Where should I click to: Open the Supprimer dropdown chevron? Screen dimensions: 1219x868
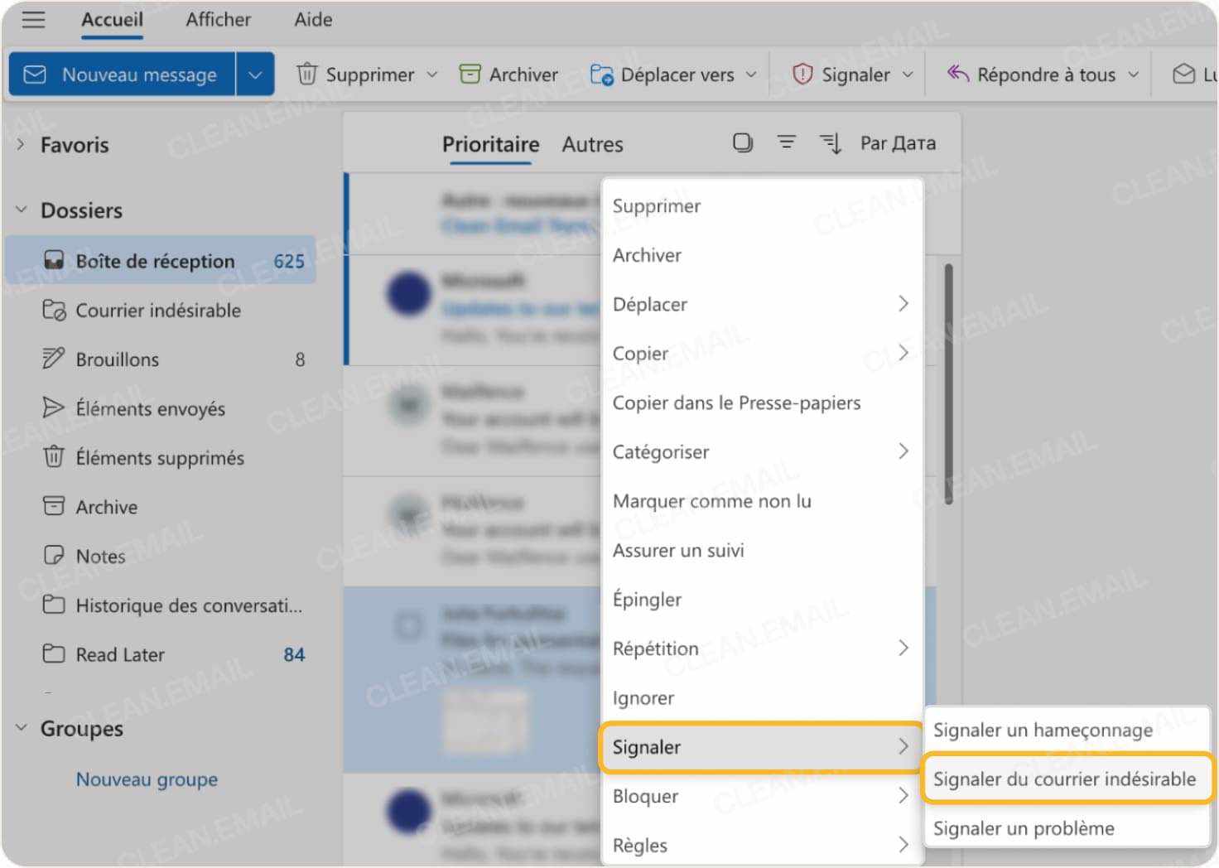tap(431, 75)
